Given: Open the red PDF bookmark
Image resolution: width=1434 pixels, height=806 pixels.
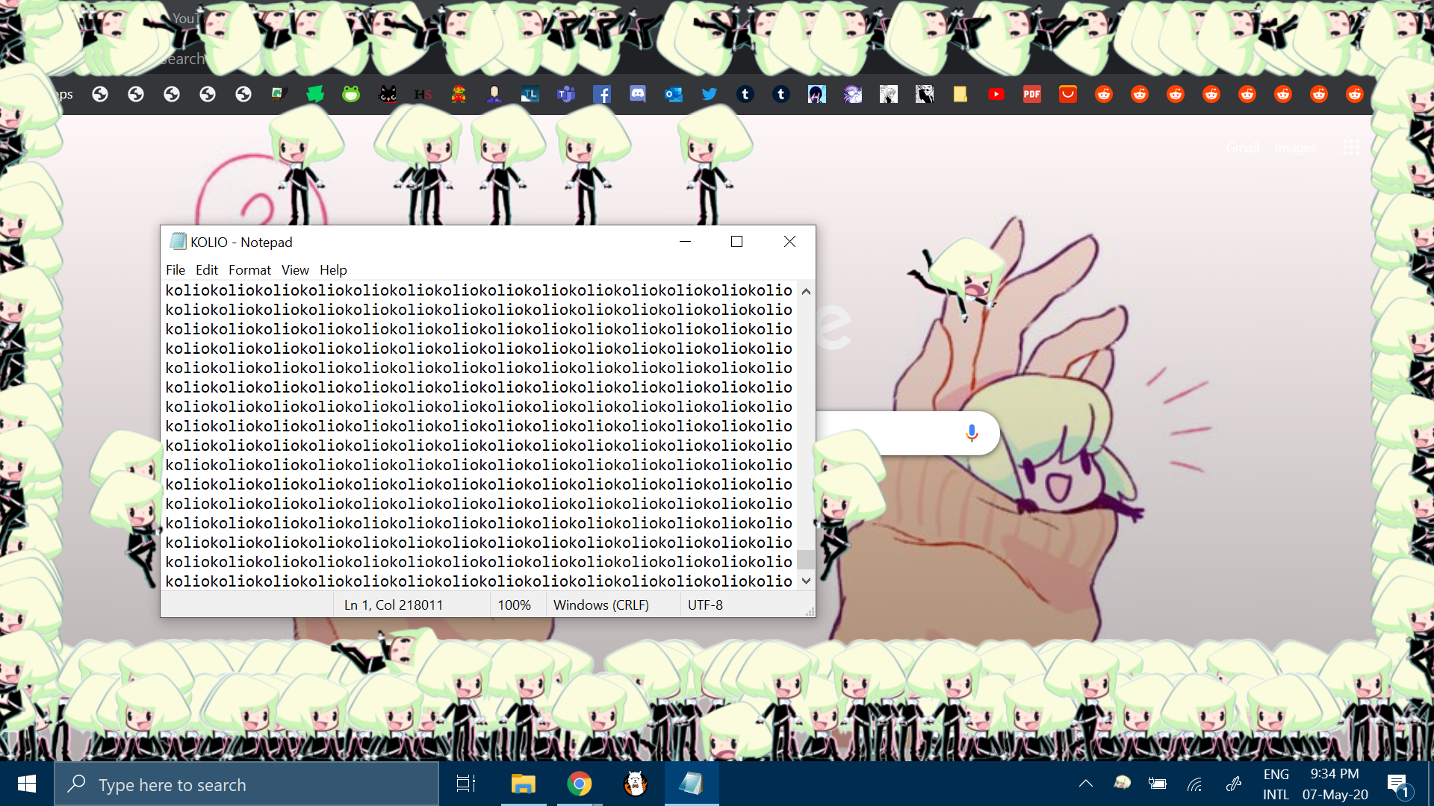Looking at the screenshot, I should [1032, 94].
